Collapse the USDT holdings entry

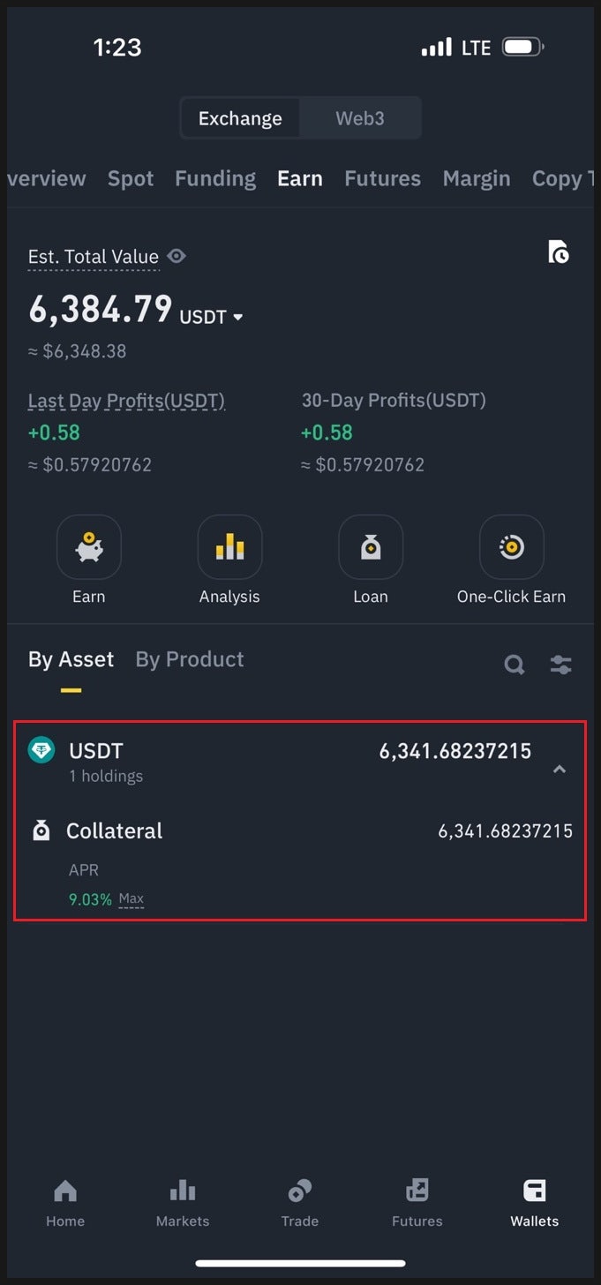(559, 769)
